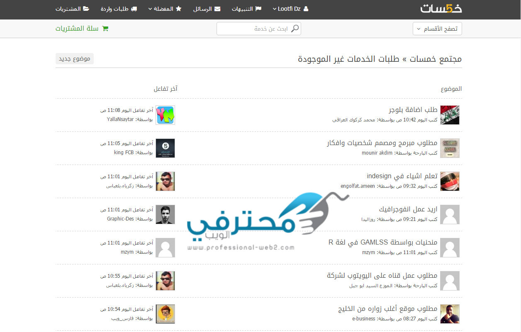The height and width of the screenshot is (332, 521).
Task: Click default avatar of مطلوب عمل قناه topic
Action: click(x=450, y=281)
